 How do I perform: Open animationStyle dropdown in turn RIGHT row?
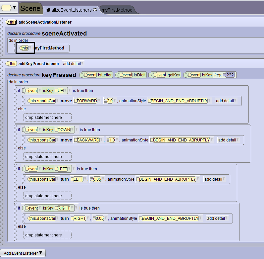[170, 218]
